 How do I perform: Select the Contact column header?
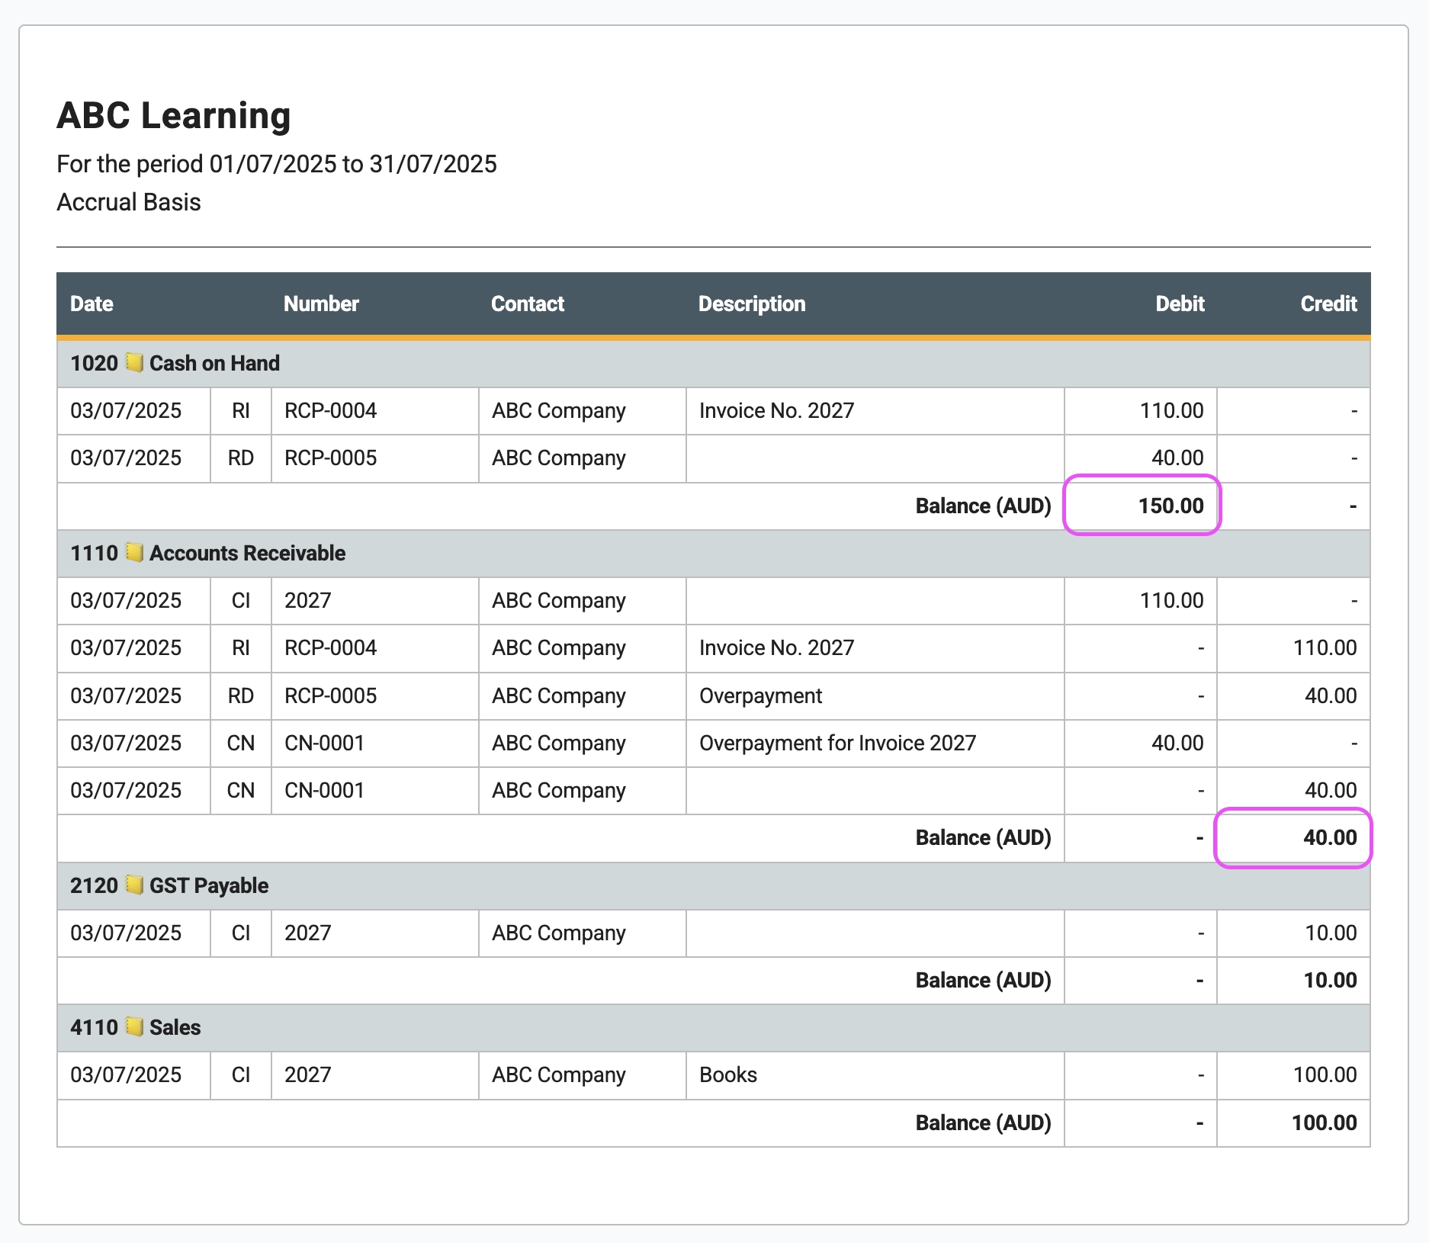coord(528,304)
